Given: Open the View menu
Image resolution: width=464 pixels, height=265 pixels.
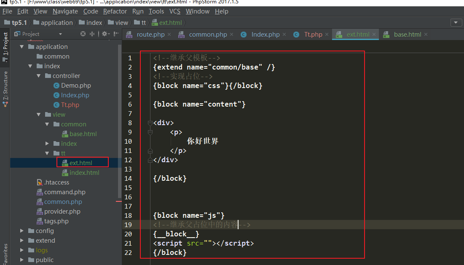Looking at the screenshot, I should coord(40,11).
